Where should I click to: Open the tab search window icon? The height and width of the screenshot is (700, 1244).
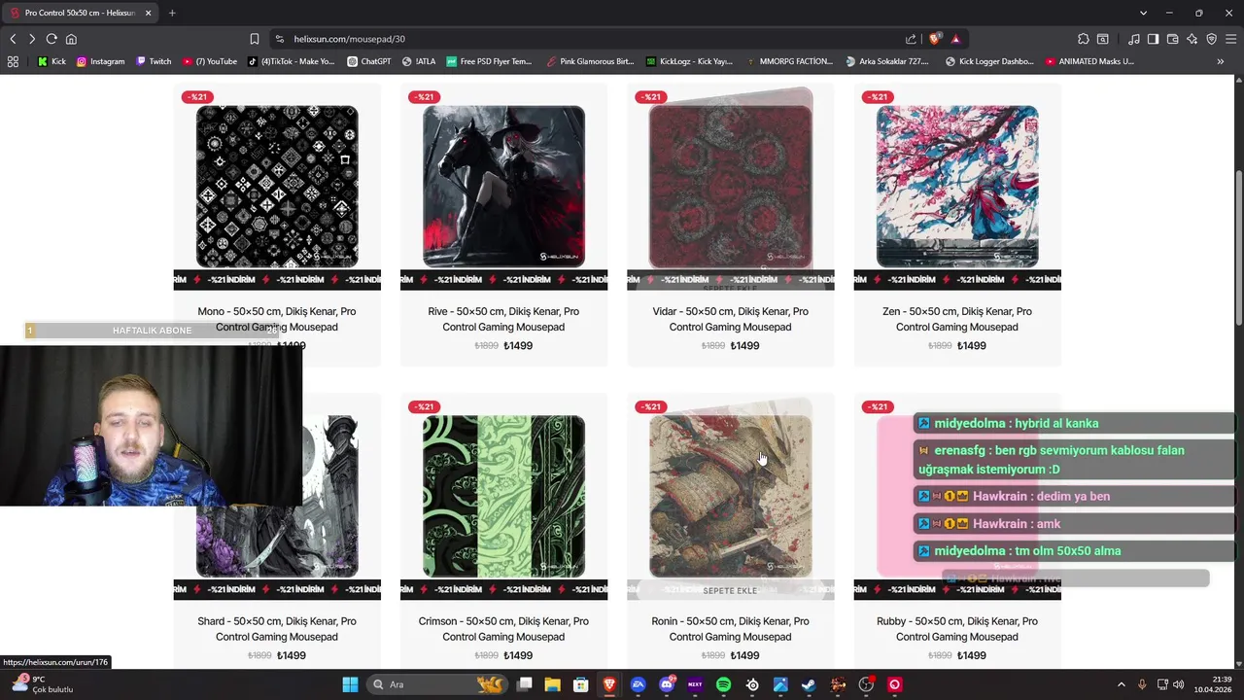tap(1103, 39)
